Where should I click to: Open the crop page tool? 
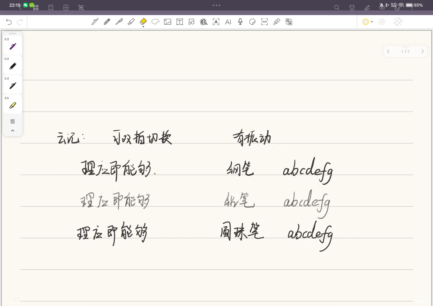[x=81, y=8]
